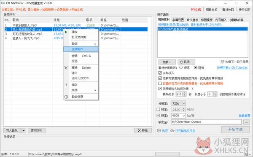Click the gear icon next to 选项
This screenshot has width=253, height=157.
click(159, 130)
